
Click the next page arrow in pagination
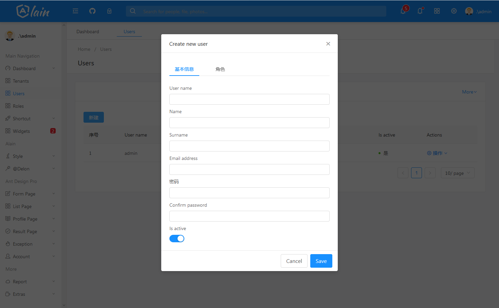click(x=430, y=173)
